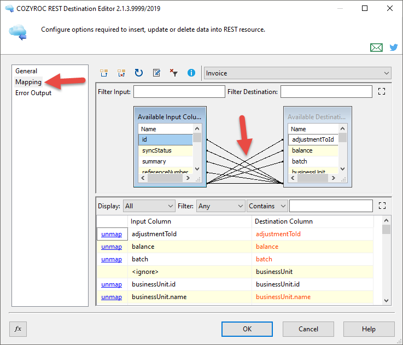Screen dimensions: 403x345
Task: Click down arrow of input columns scrollbar
Action: tap(197, 169)
